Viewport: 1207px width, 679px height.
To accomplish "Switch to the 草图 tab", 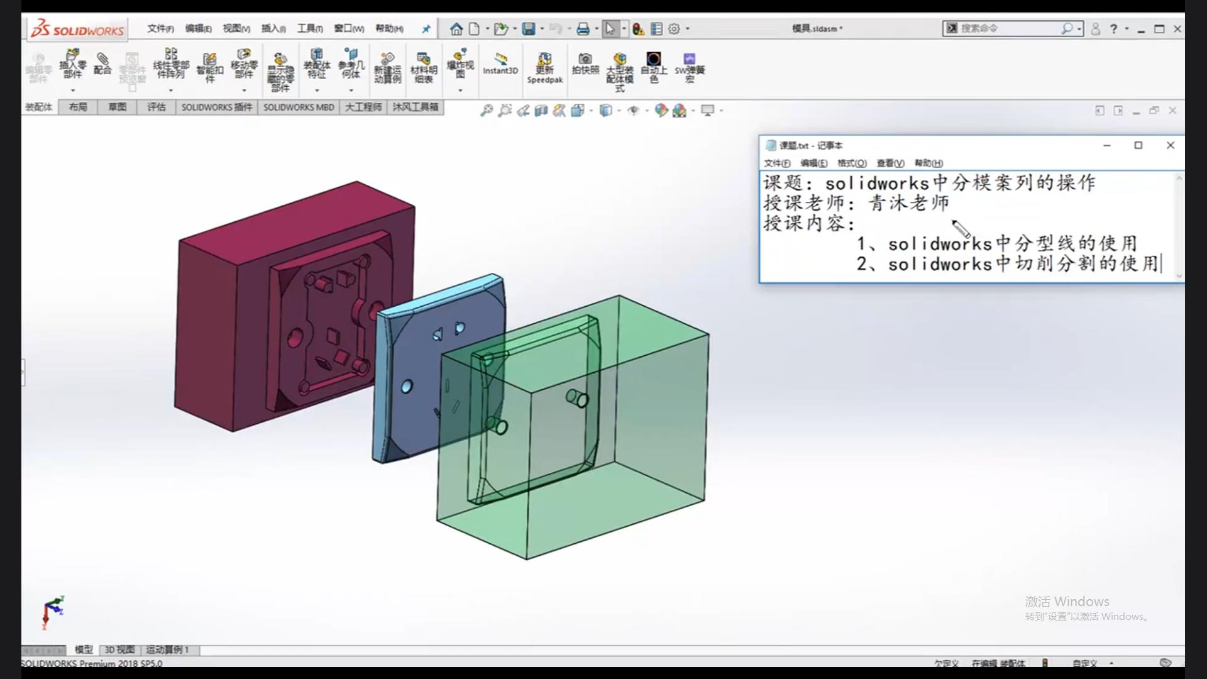I will [117, 107].
